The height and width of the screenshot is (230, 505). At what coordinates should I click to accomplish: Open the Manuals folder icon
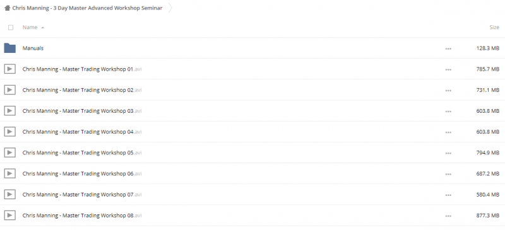point(9,49)
